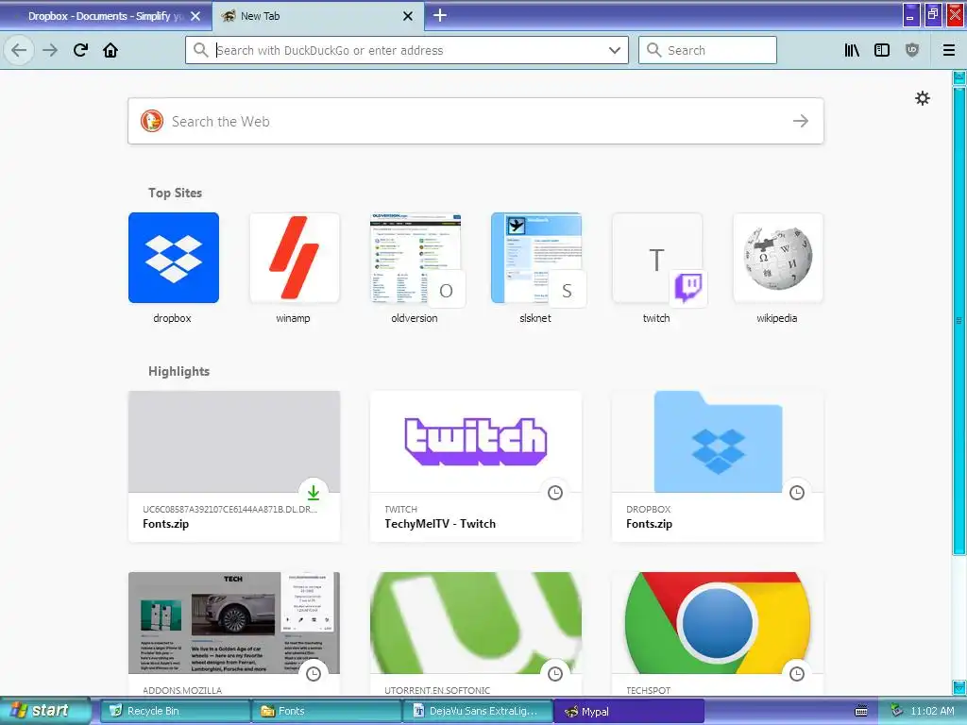Click the clock icon on uTorrent card
The width and height of the screenshot is (967, 725).
(555, 673)
